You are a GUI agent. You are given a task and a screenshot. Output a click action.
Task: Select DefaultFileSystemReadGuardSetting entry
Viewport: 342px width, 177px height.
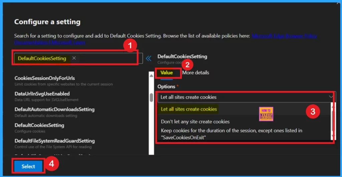point(55,141)
